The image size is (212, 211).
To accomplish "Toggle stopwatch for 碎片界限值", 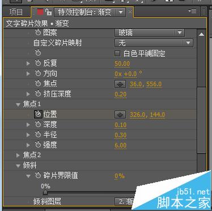I will coord(38,175).
